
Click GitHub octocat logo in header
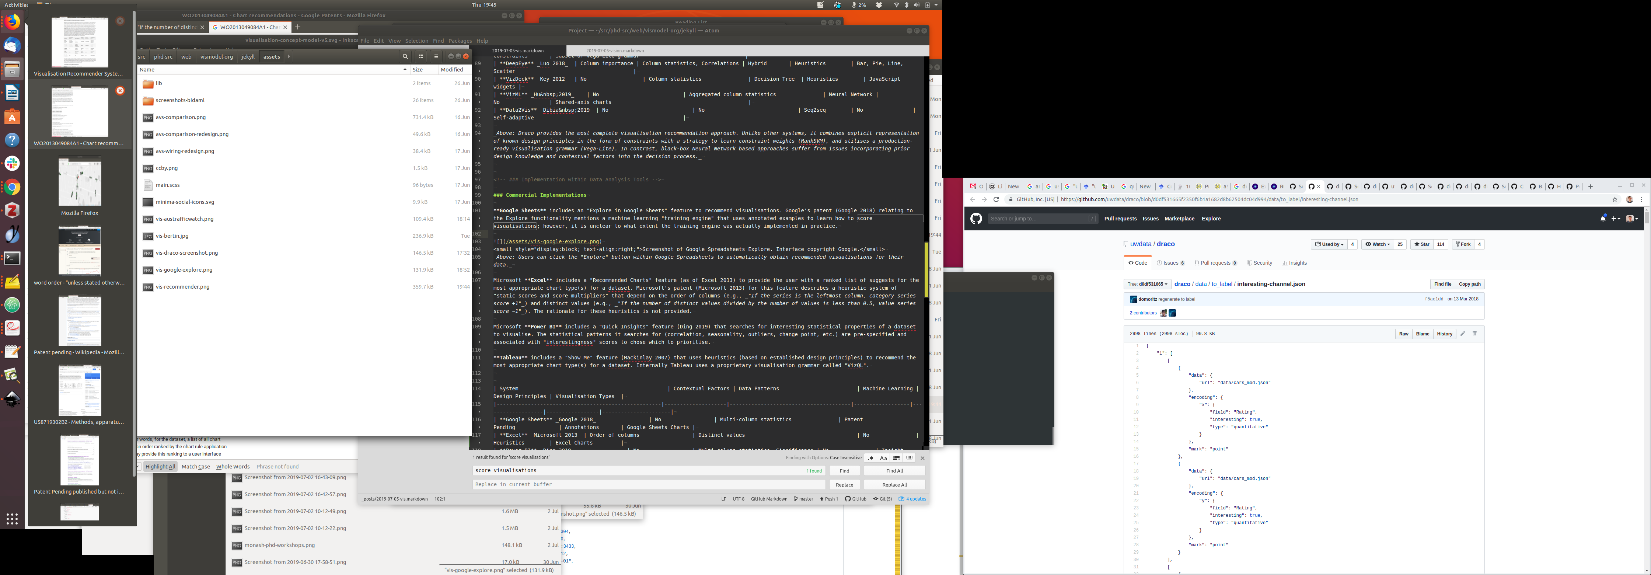[975, 219]
